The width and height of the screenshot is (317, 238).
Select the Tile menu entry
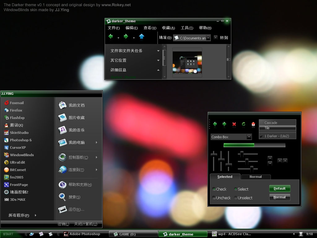(277, 128)
